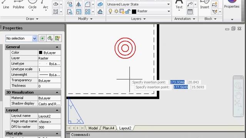The height and width of the screenshot is (138, 246).
Task: Toggle layer viewport freeze icon
Action: 122,11
